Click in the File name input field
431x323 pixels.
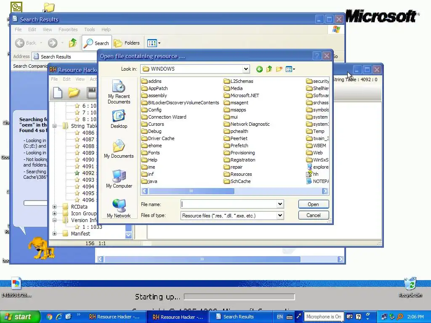point(229,204)
